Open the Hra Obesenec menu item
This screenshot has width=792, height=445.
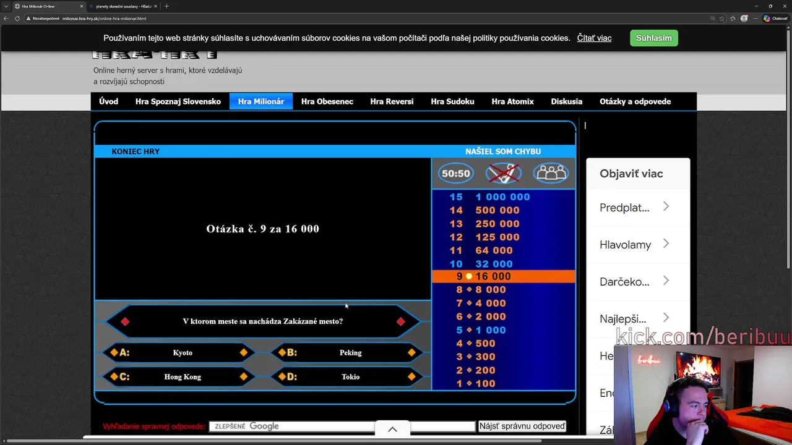point(327,101)
